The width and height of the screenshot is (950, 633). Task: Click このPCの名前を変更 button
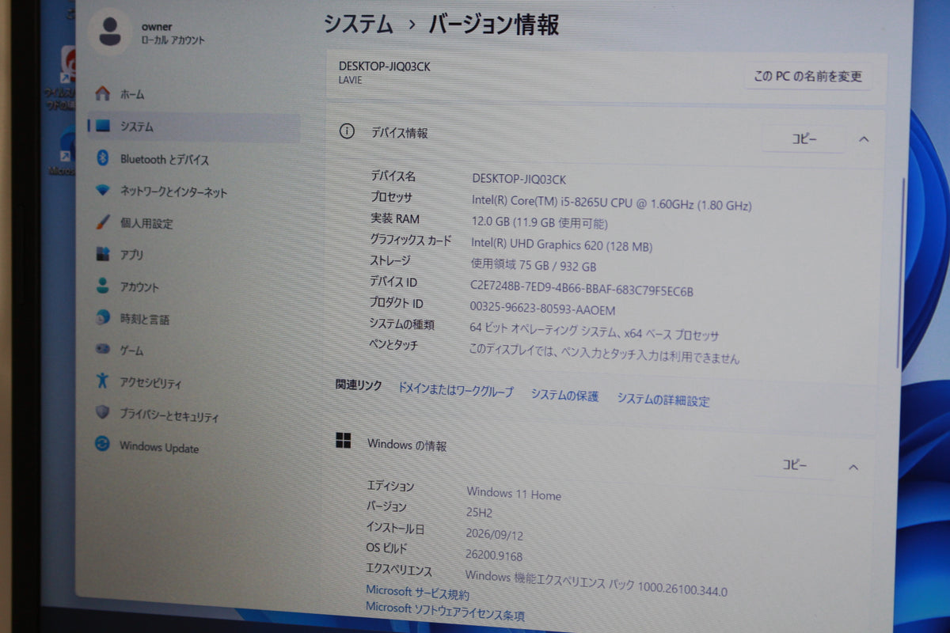pyautogui.click(x=807, y=77)
